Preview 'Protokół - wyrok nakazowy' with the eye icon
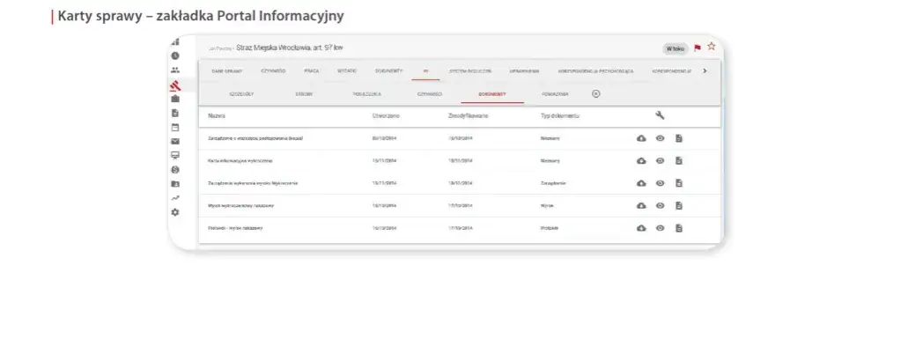 point(661,228)
